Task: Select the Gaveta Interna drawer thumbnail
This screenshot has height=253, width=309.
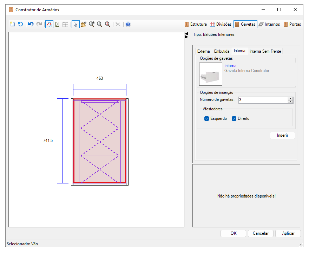Action: tap(211, 74)
